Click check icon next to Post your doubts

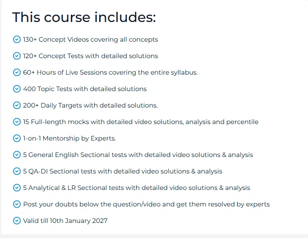(17, 204)
